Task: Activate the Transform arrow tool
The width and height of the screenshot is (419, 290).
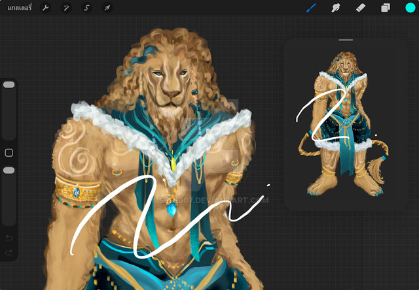Action: point(107,8)
